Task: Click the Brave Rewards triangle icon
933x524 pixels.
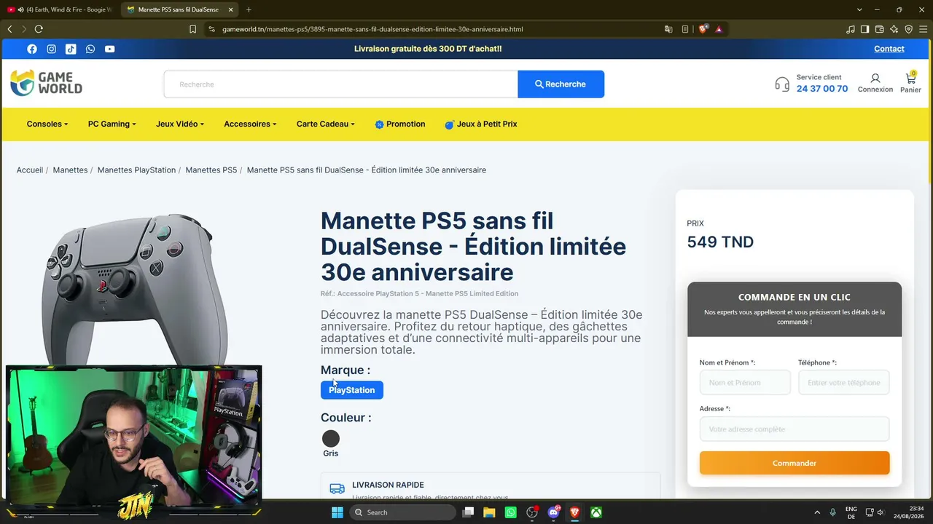Action: 719,29
